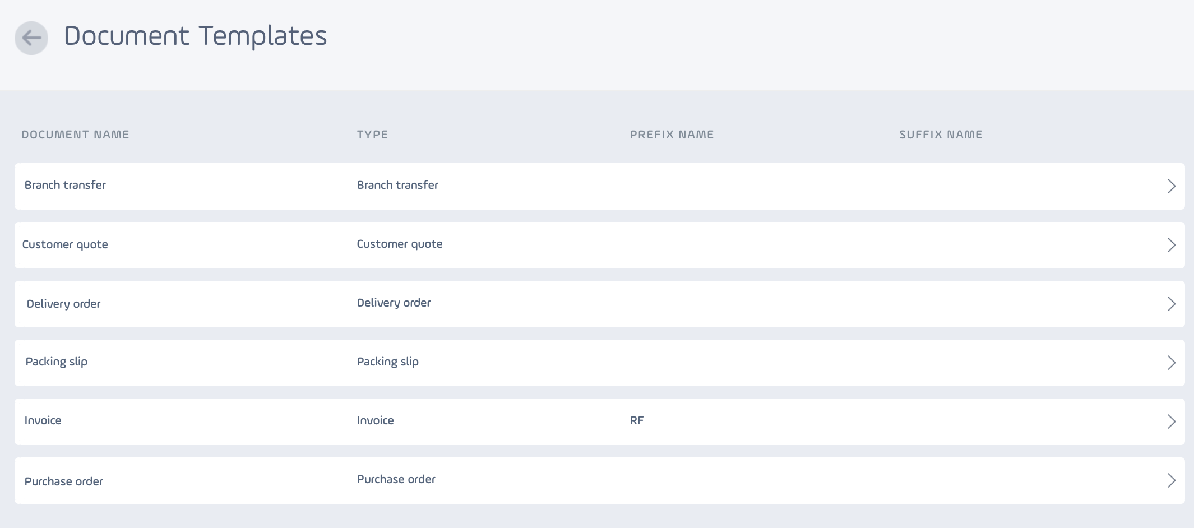Expand Customer quote row chevron
1194x528 pixels.
click(x=1171, y=245)
